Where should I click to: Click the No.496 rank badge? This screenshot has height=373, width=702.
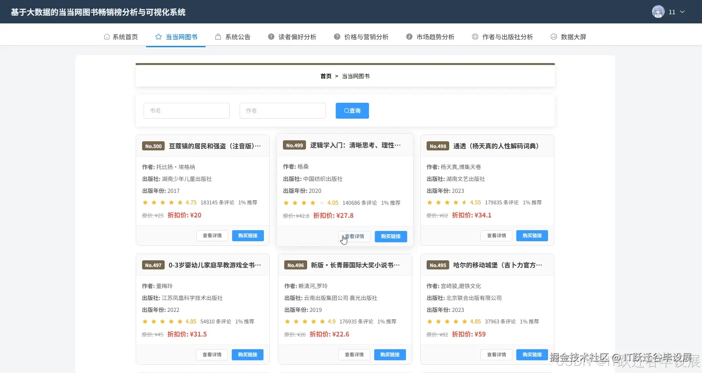coord(296,265)
